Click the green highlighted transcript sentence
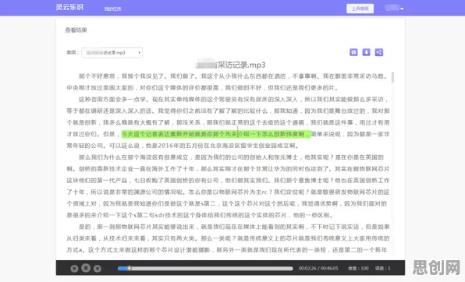 coord(216,134)
